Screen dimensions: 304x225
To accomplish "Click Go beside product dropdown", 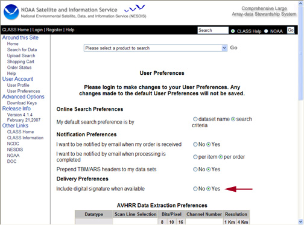I will point(233,48).
